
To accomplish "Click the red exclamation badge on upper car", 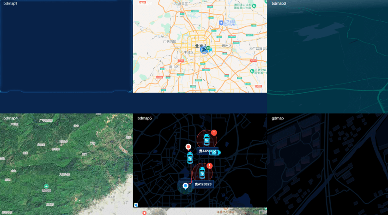I will tap(214, 133).
